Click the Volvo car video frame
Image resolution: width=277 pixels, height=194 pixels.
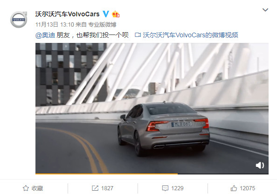[152, 108]
